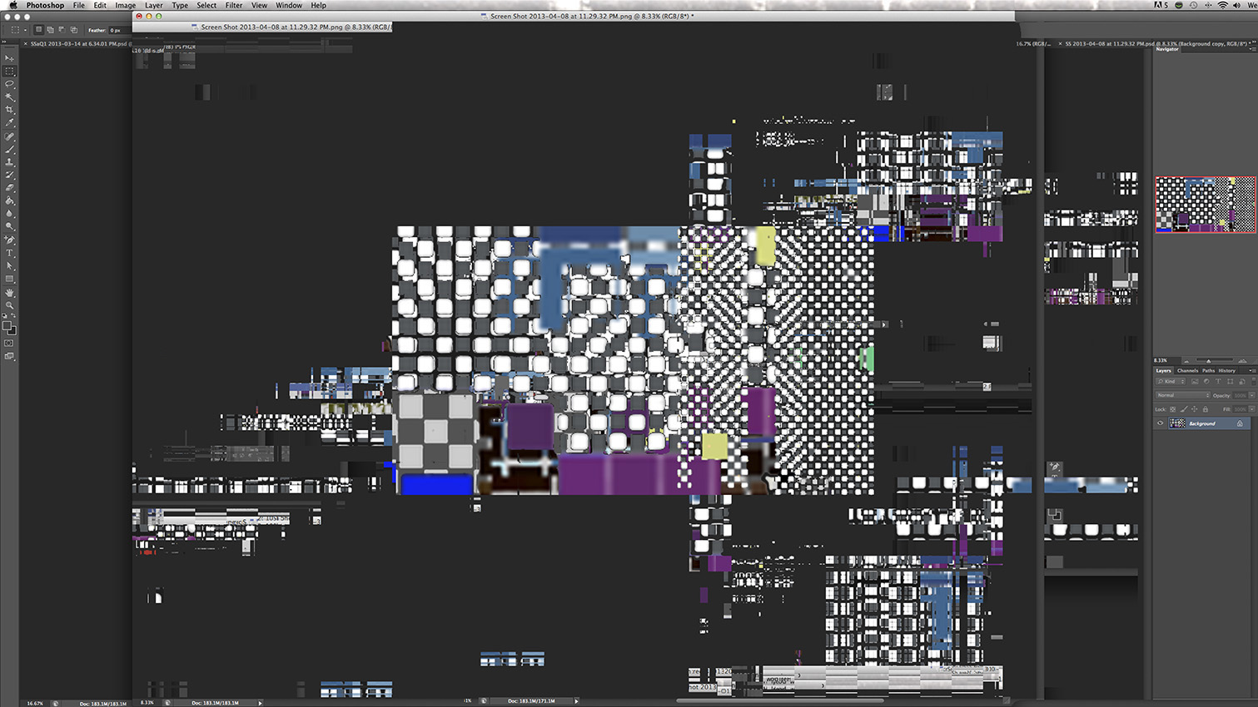Click the Background layer name
Image resolution: width=1258 pixels, height=707 pixels.
[x=1201, y=423]
